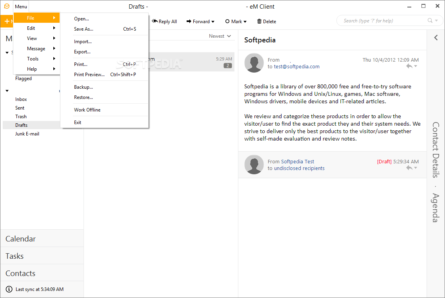Collapse the account folder tree arrow above Inbox
Screen dimensions: 445x298
tap(7, 91)
